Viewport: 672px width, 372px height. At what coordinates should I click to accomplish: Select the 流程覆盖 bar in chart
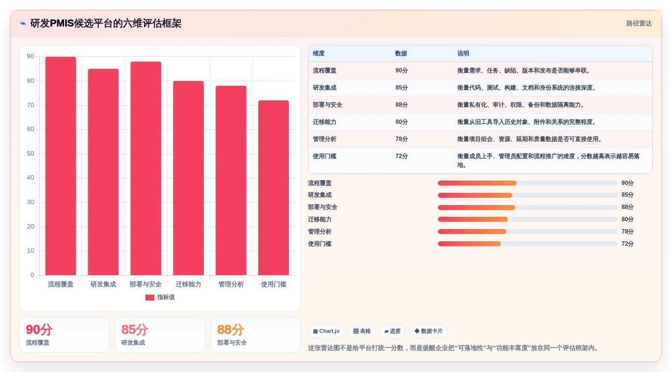[61, 166]
